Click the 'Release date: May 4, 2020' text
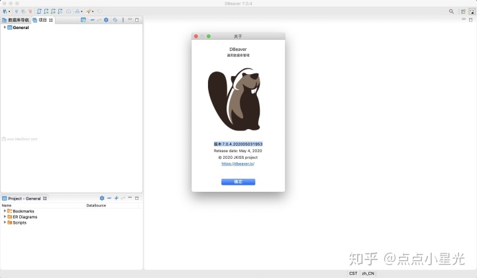The image size is (477, 278). (238, 151)
